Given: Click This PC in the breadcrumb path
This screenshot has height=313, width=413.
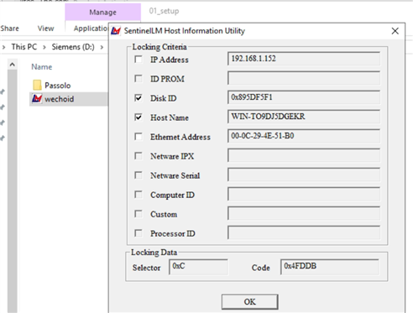Looking at the screenshot, I should pyautogui.click(x=24, y=47).
